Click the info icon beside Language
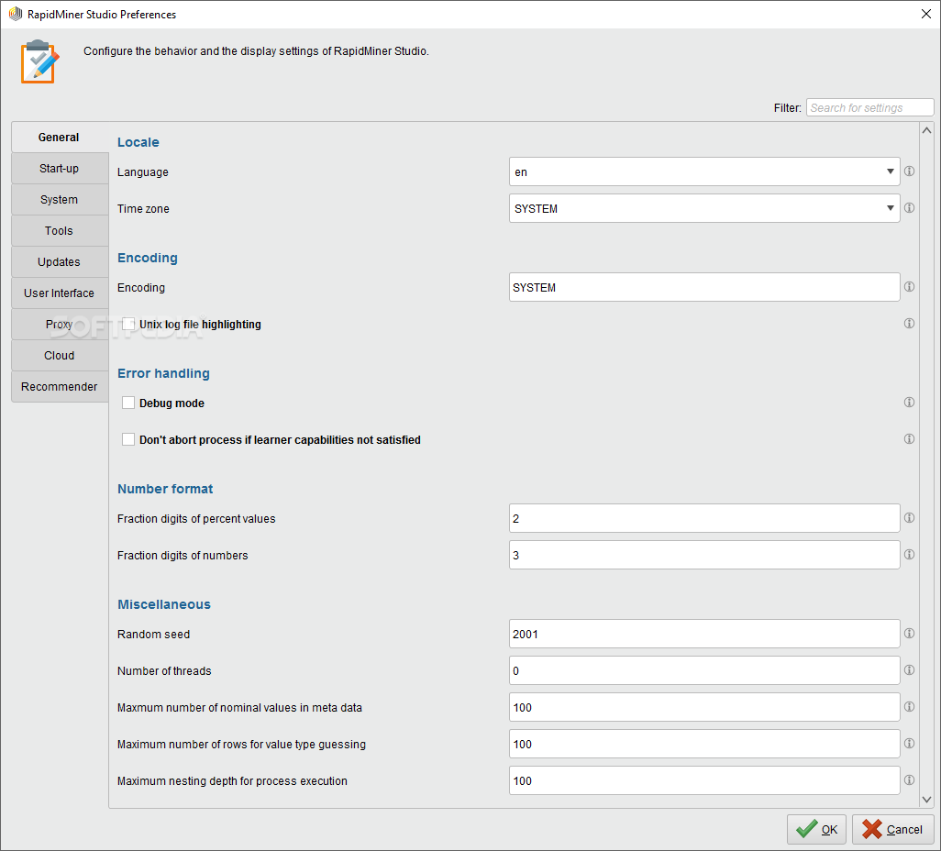The width and height of the screenshot is (941, 851). pos(909,171)
